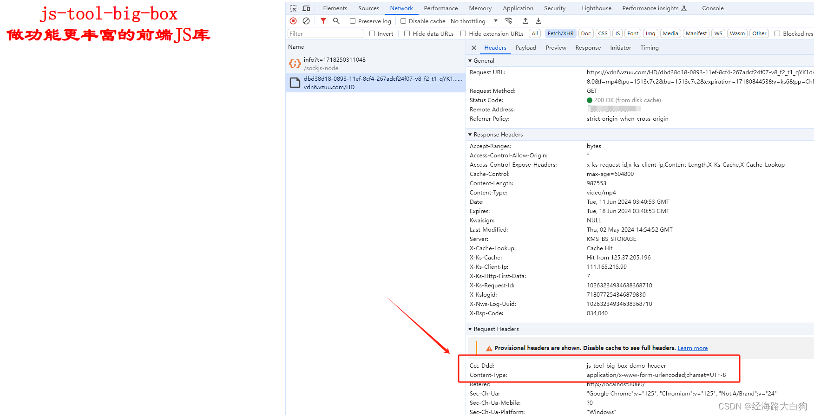Open the Performance panel

440,8
